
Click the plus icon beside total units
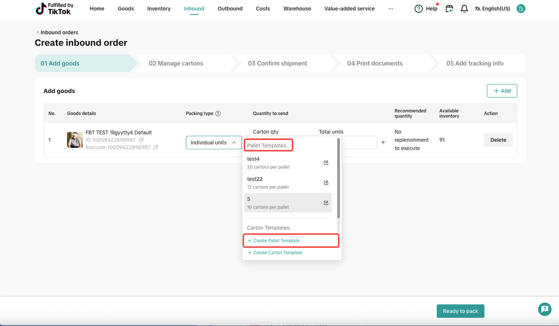tap(383, 142)
